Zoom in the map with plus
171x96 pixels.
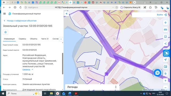point(165,81)
